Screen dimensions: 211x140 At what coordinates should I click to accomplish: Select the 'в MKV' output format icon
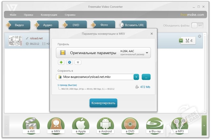pos(56,125)
